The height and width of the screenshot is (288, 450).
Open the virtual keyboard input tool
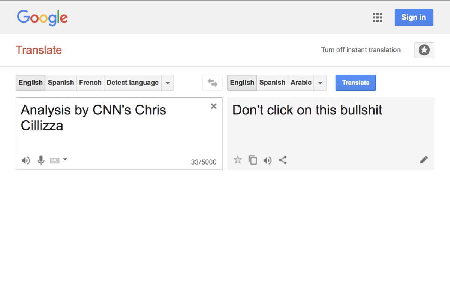tap(55, 161)
